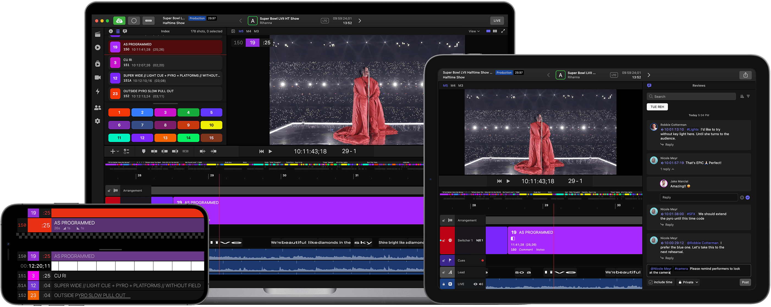Open the lightning bolt icon in MacBook sidebar
Viewport: 771px width, 307px height.
[x=98, y=91]
